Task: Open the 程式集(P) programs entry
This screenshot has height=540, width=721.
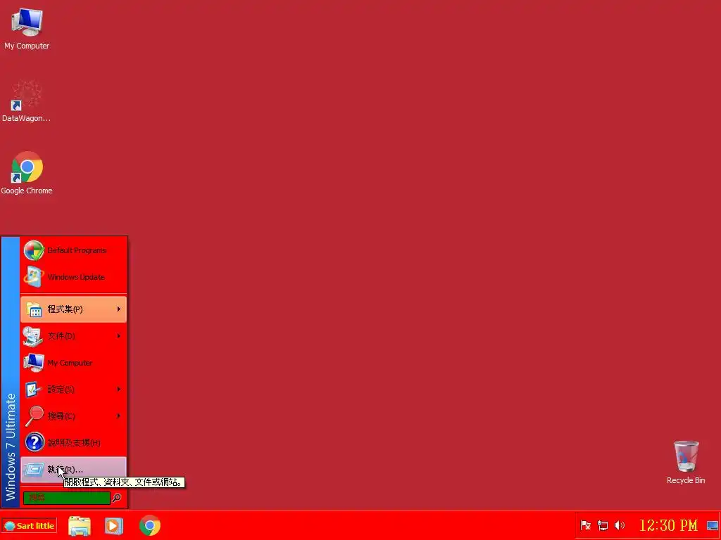Action: 73,309
